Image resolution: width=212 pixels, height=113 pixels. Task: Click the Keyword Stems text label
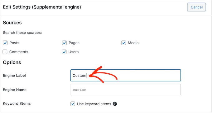[x=17, y=104]
